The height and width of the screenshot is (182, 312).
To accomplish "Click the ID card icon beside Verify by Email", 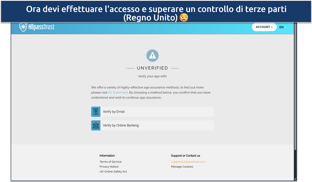I will click(x=96, y=112).
